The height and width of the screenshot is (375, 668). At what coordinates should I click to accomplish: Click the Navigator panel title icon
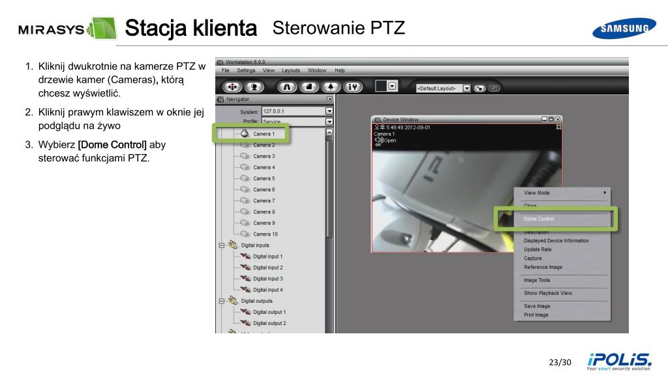point(220,99)
